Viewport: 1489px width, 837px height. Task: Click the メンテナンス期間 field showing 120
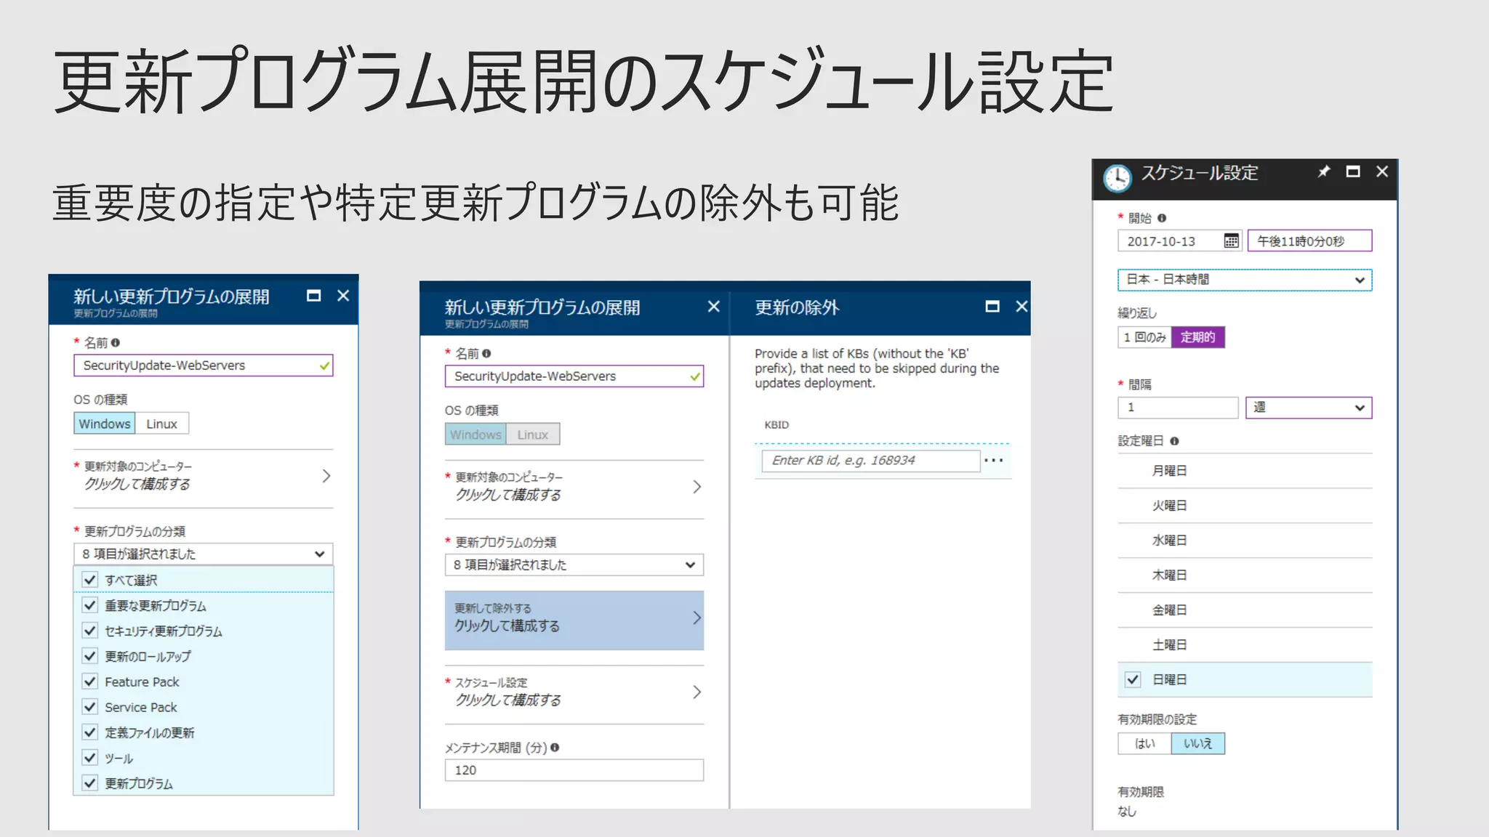[x=574, y=770]
